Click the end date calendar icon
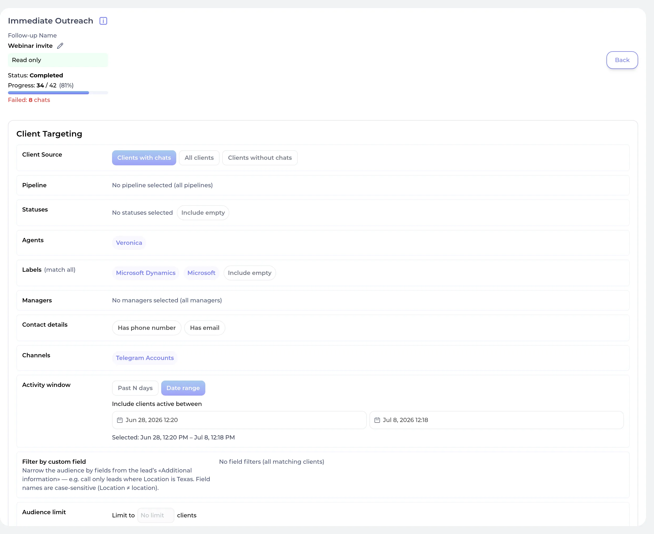The width and height of the screenshot is (654, 534). tap(377, 420)
